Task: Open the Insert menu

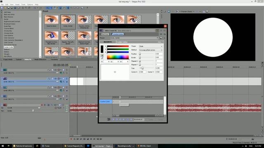Action: 17,5
